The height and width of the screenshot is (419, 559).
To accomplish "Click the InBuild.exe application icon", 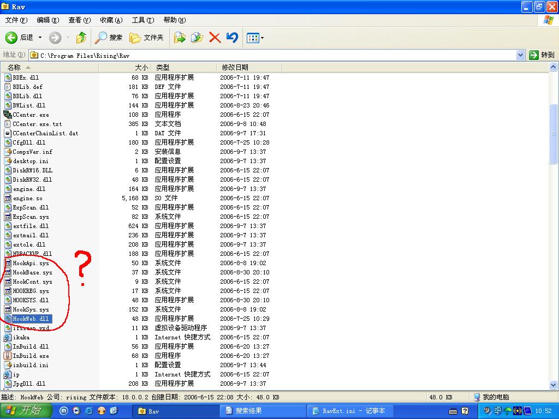I will tap(8, 356).
